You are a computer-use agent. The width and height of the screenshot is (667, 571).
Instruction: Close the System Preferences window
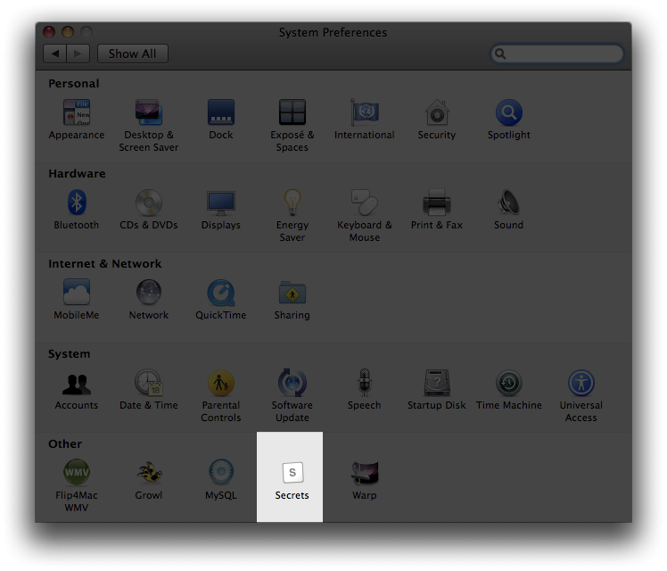click(49, 32)
